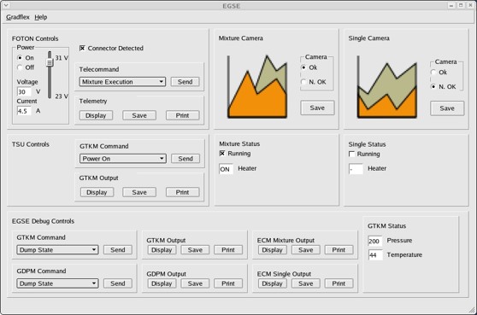The height and width of the screenshot is (315, 477).
Task: Open the Telecommand Mixture Execution dropdown
Action: coord(122,82)
